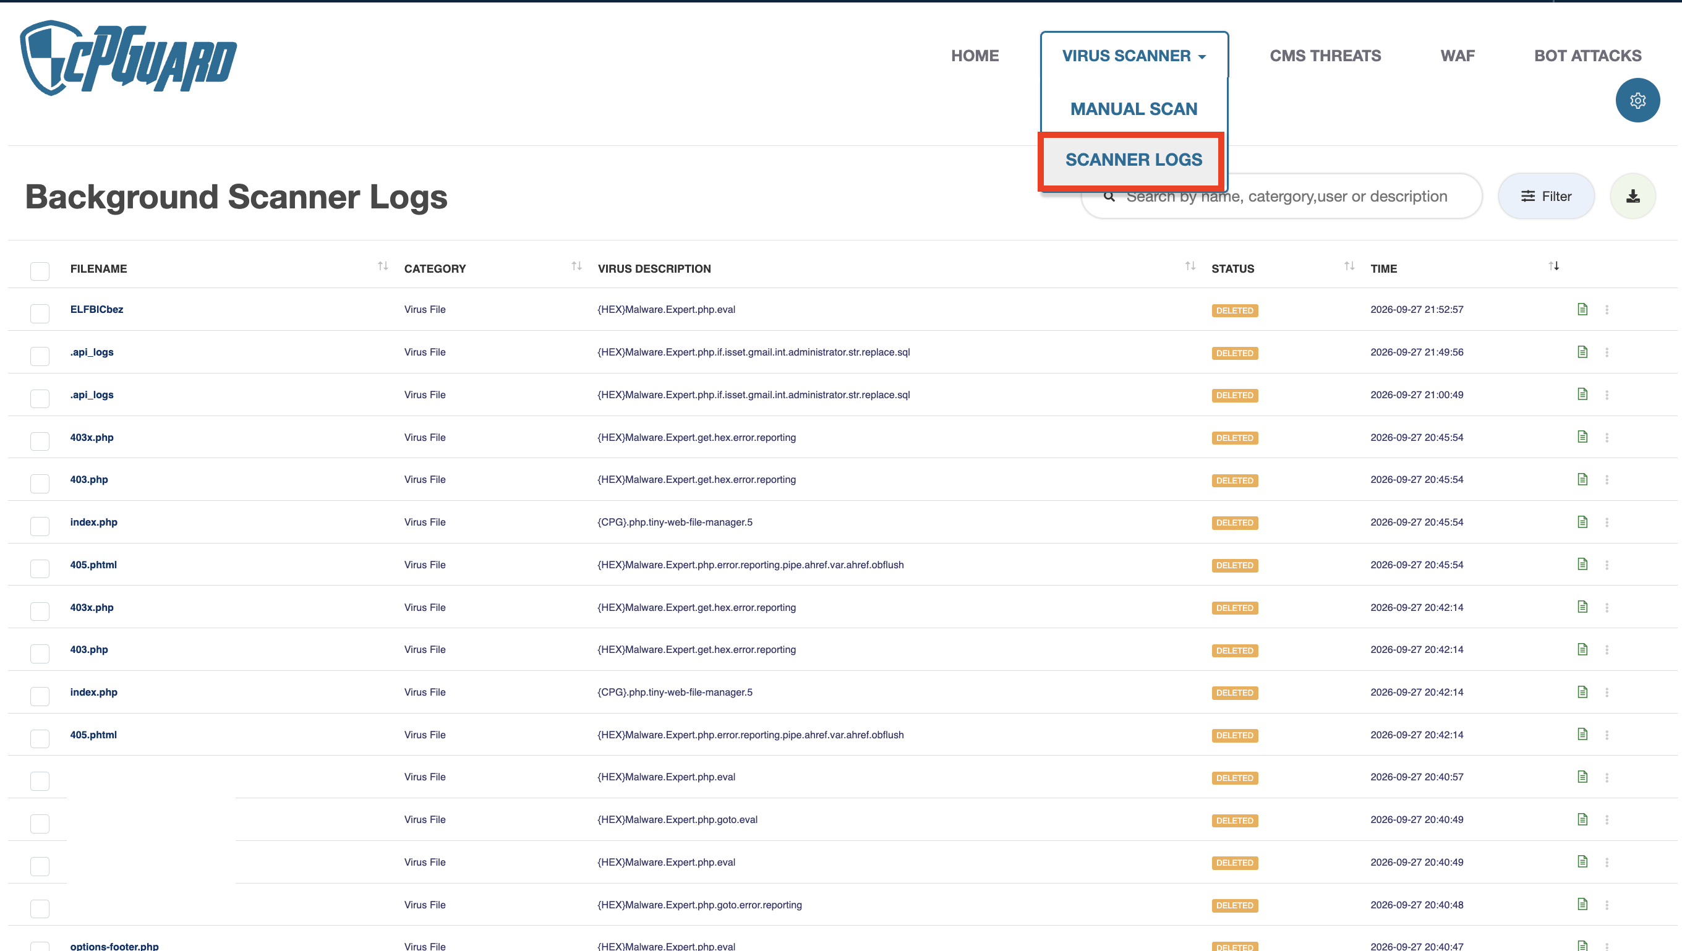Open more options for 20:40:48 row
This screenshot has width=1682, height=951.
pyautogui.click(x=1607, y=905)
